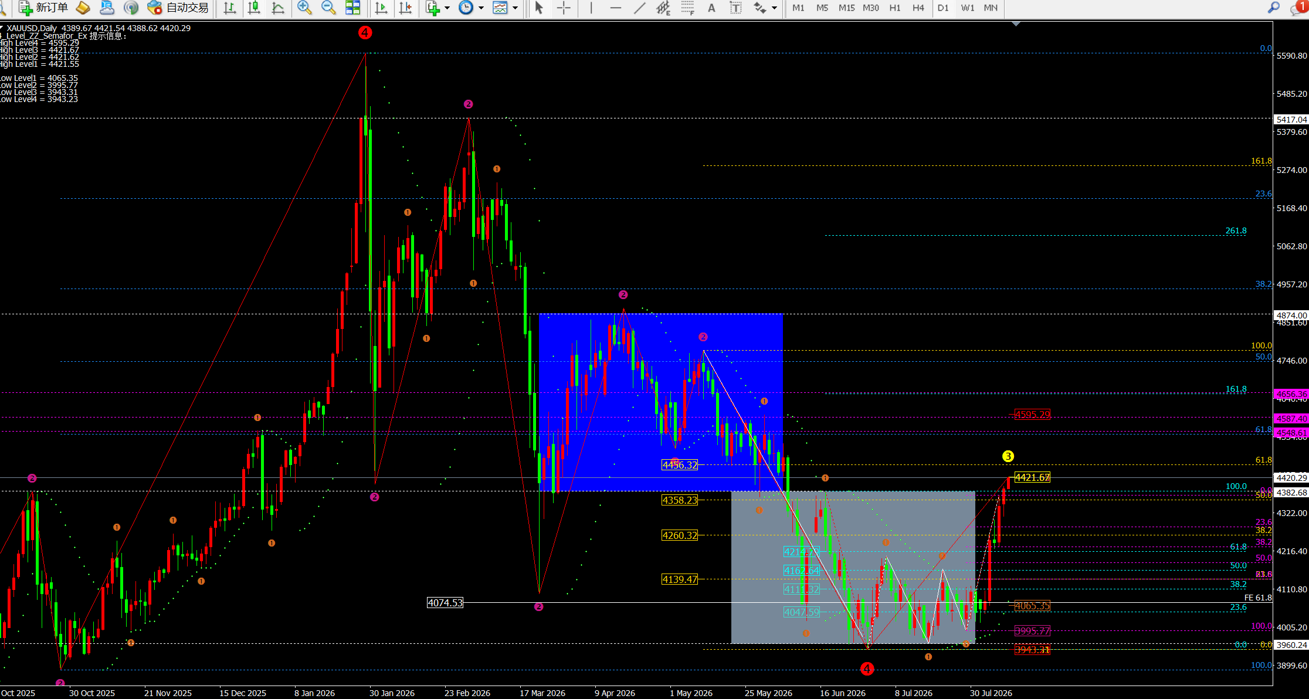Viewport: 1309px width, 699px height.
Task: Open the signals radio icon in the toolbar
Action: [131, 8]
